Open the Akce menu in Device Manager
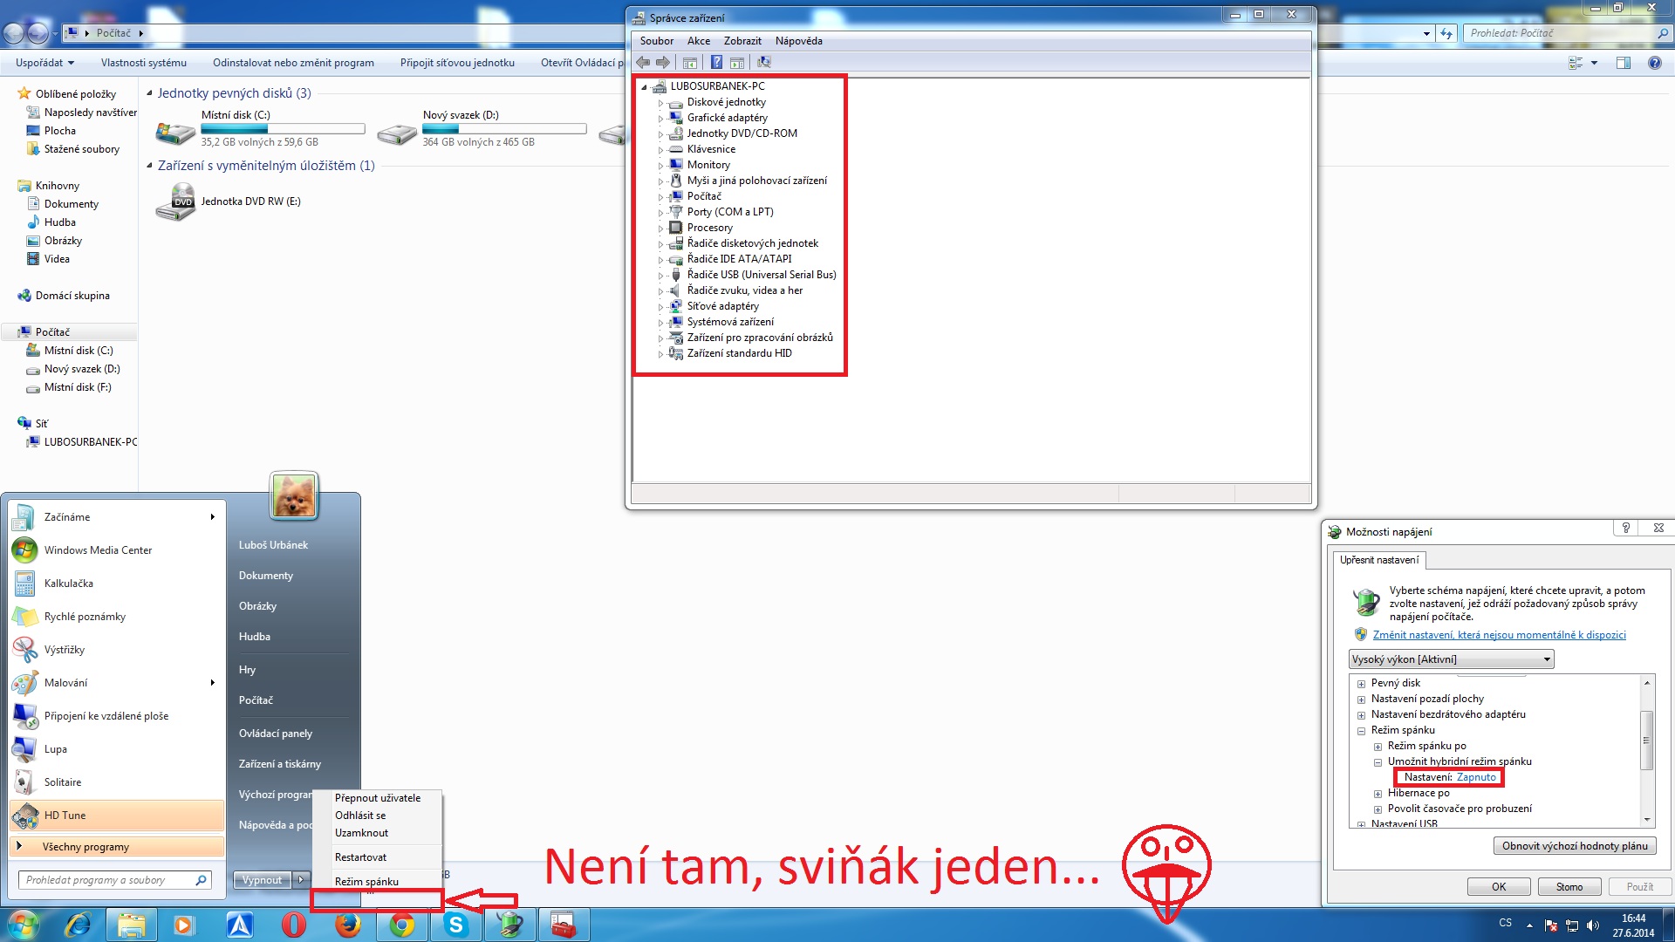Screen dimensions: 1675x942 click(698, 41)
